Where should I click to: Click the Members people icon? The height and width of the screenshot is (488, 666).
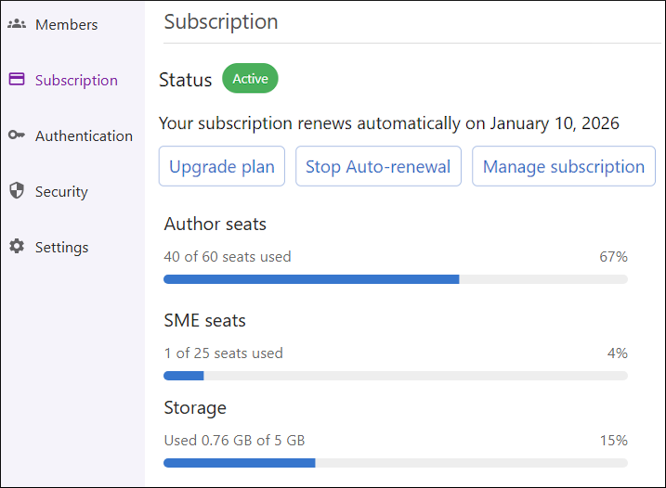pos(17,24)
